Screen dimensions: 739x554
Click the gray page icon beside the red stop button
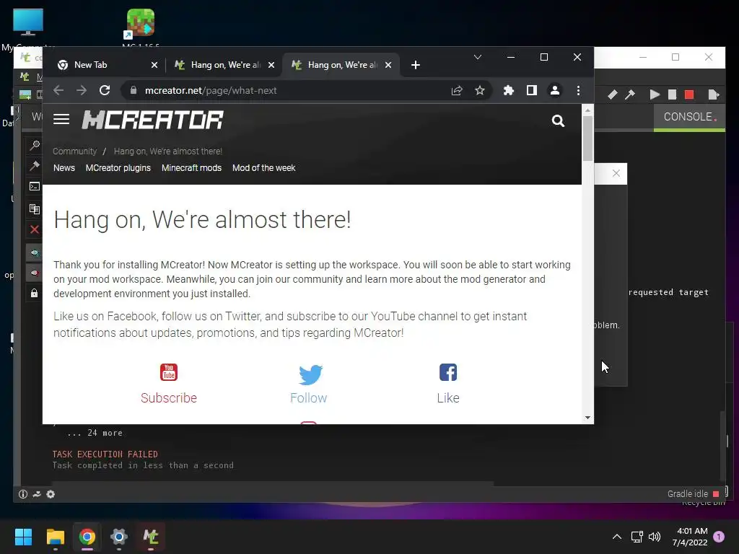point(673,94)
